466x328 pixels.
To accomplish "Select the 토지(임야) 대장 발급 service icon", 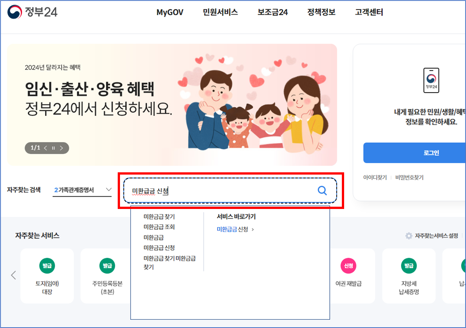I will [47, 266].
